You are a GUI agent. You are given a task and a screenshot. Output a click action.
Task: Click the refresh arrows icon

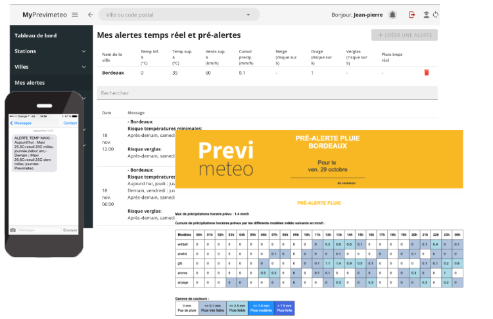pos(435,14)
